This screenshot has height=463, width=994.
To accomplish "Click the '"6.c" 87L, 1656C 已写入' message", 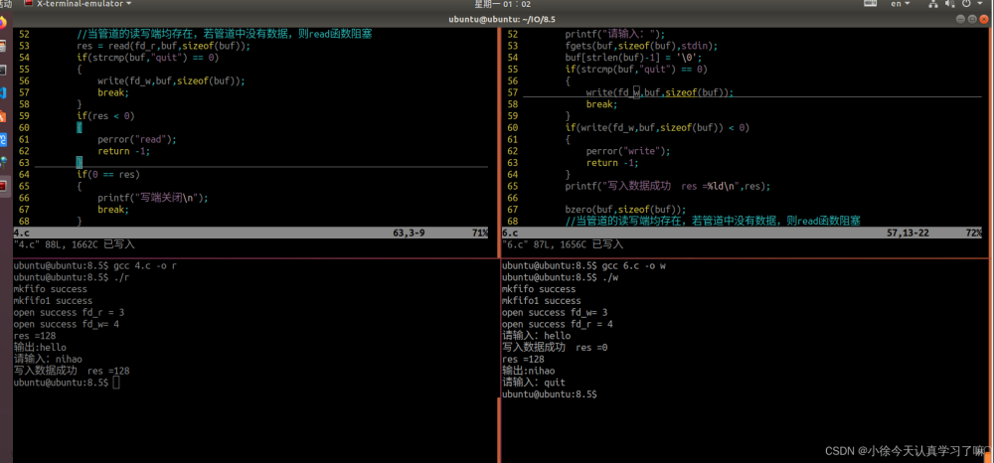I will point(563,244).
